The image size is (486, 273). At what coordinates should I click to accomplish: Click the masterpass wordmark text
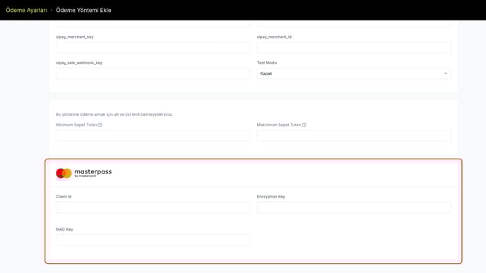[93, 173]
